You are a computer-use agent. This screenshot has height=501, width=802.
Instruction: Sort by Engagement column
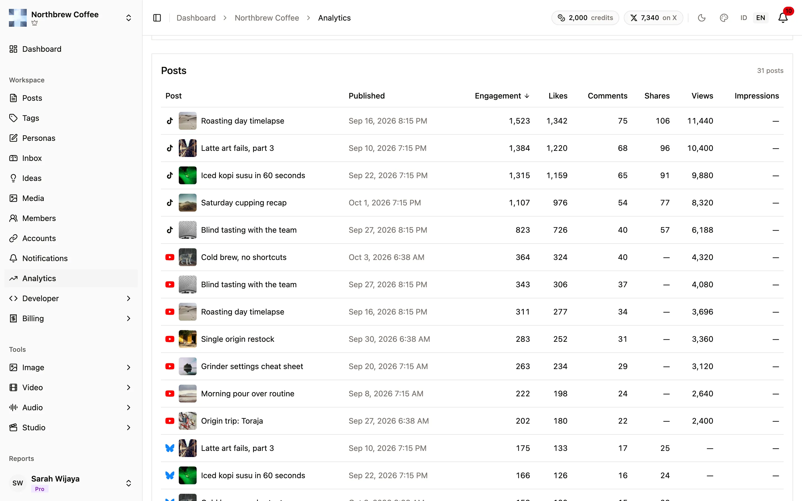point(502,96)
